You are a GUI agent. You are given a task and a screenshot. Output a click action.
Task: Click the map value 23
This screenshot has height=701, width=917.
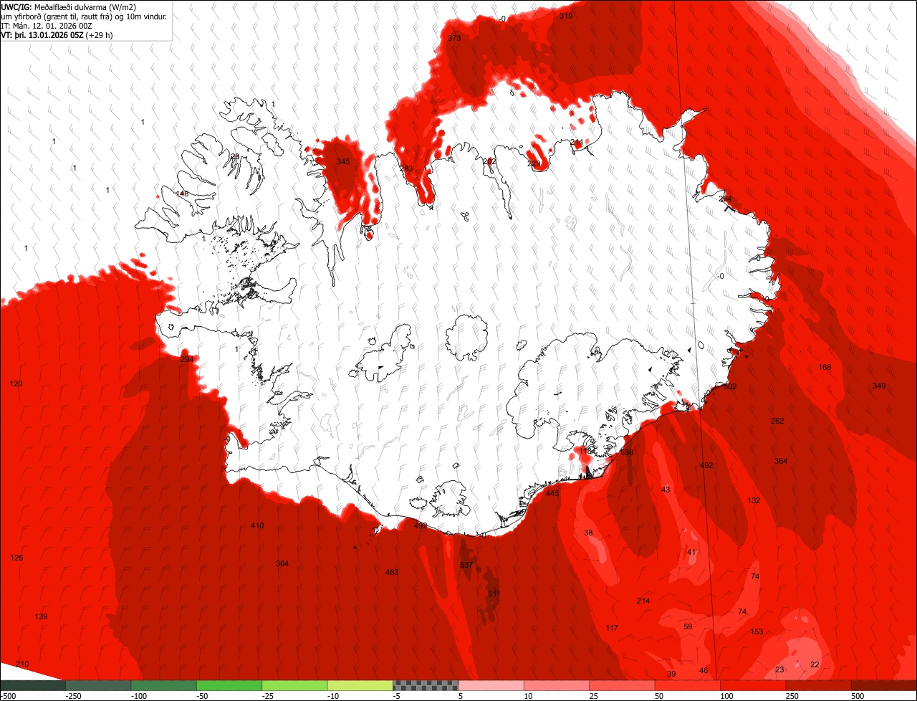[779, 669]
